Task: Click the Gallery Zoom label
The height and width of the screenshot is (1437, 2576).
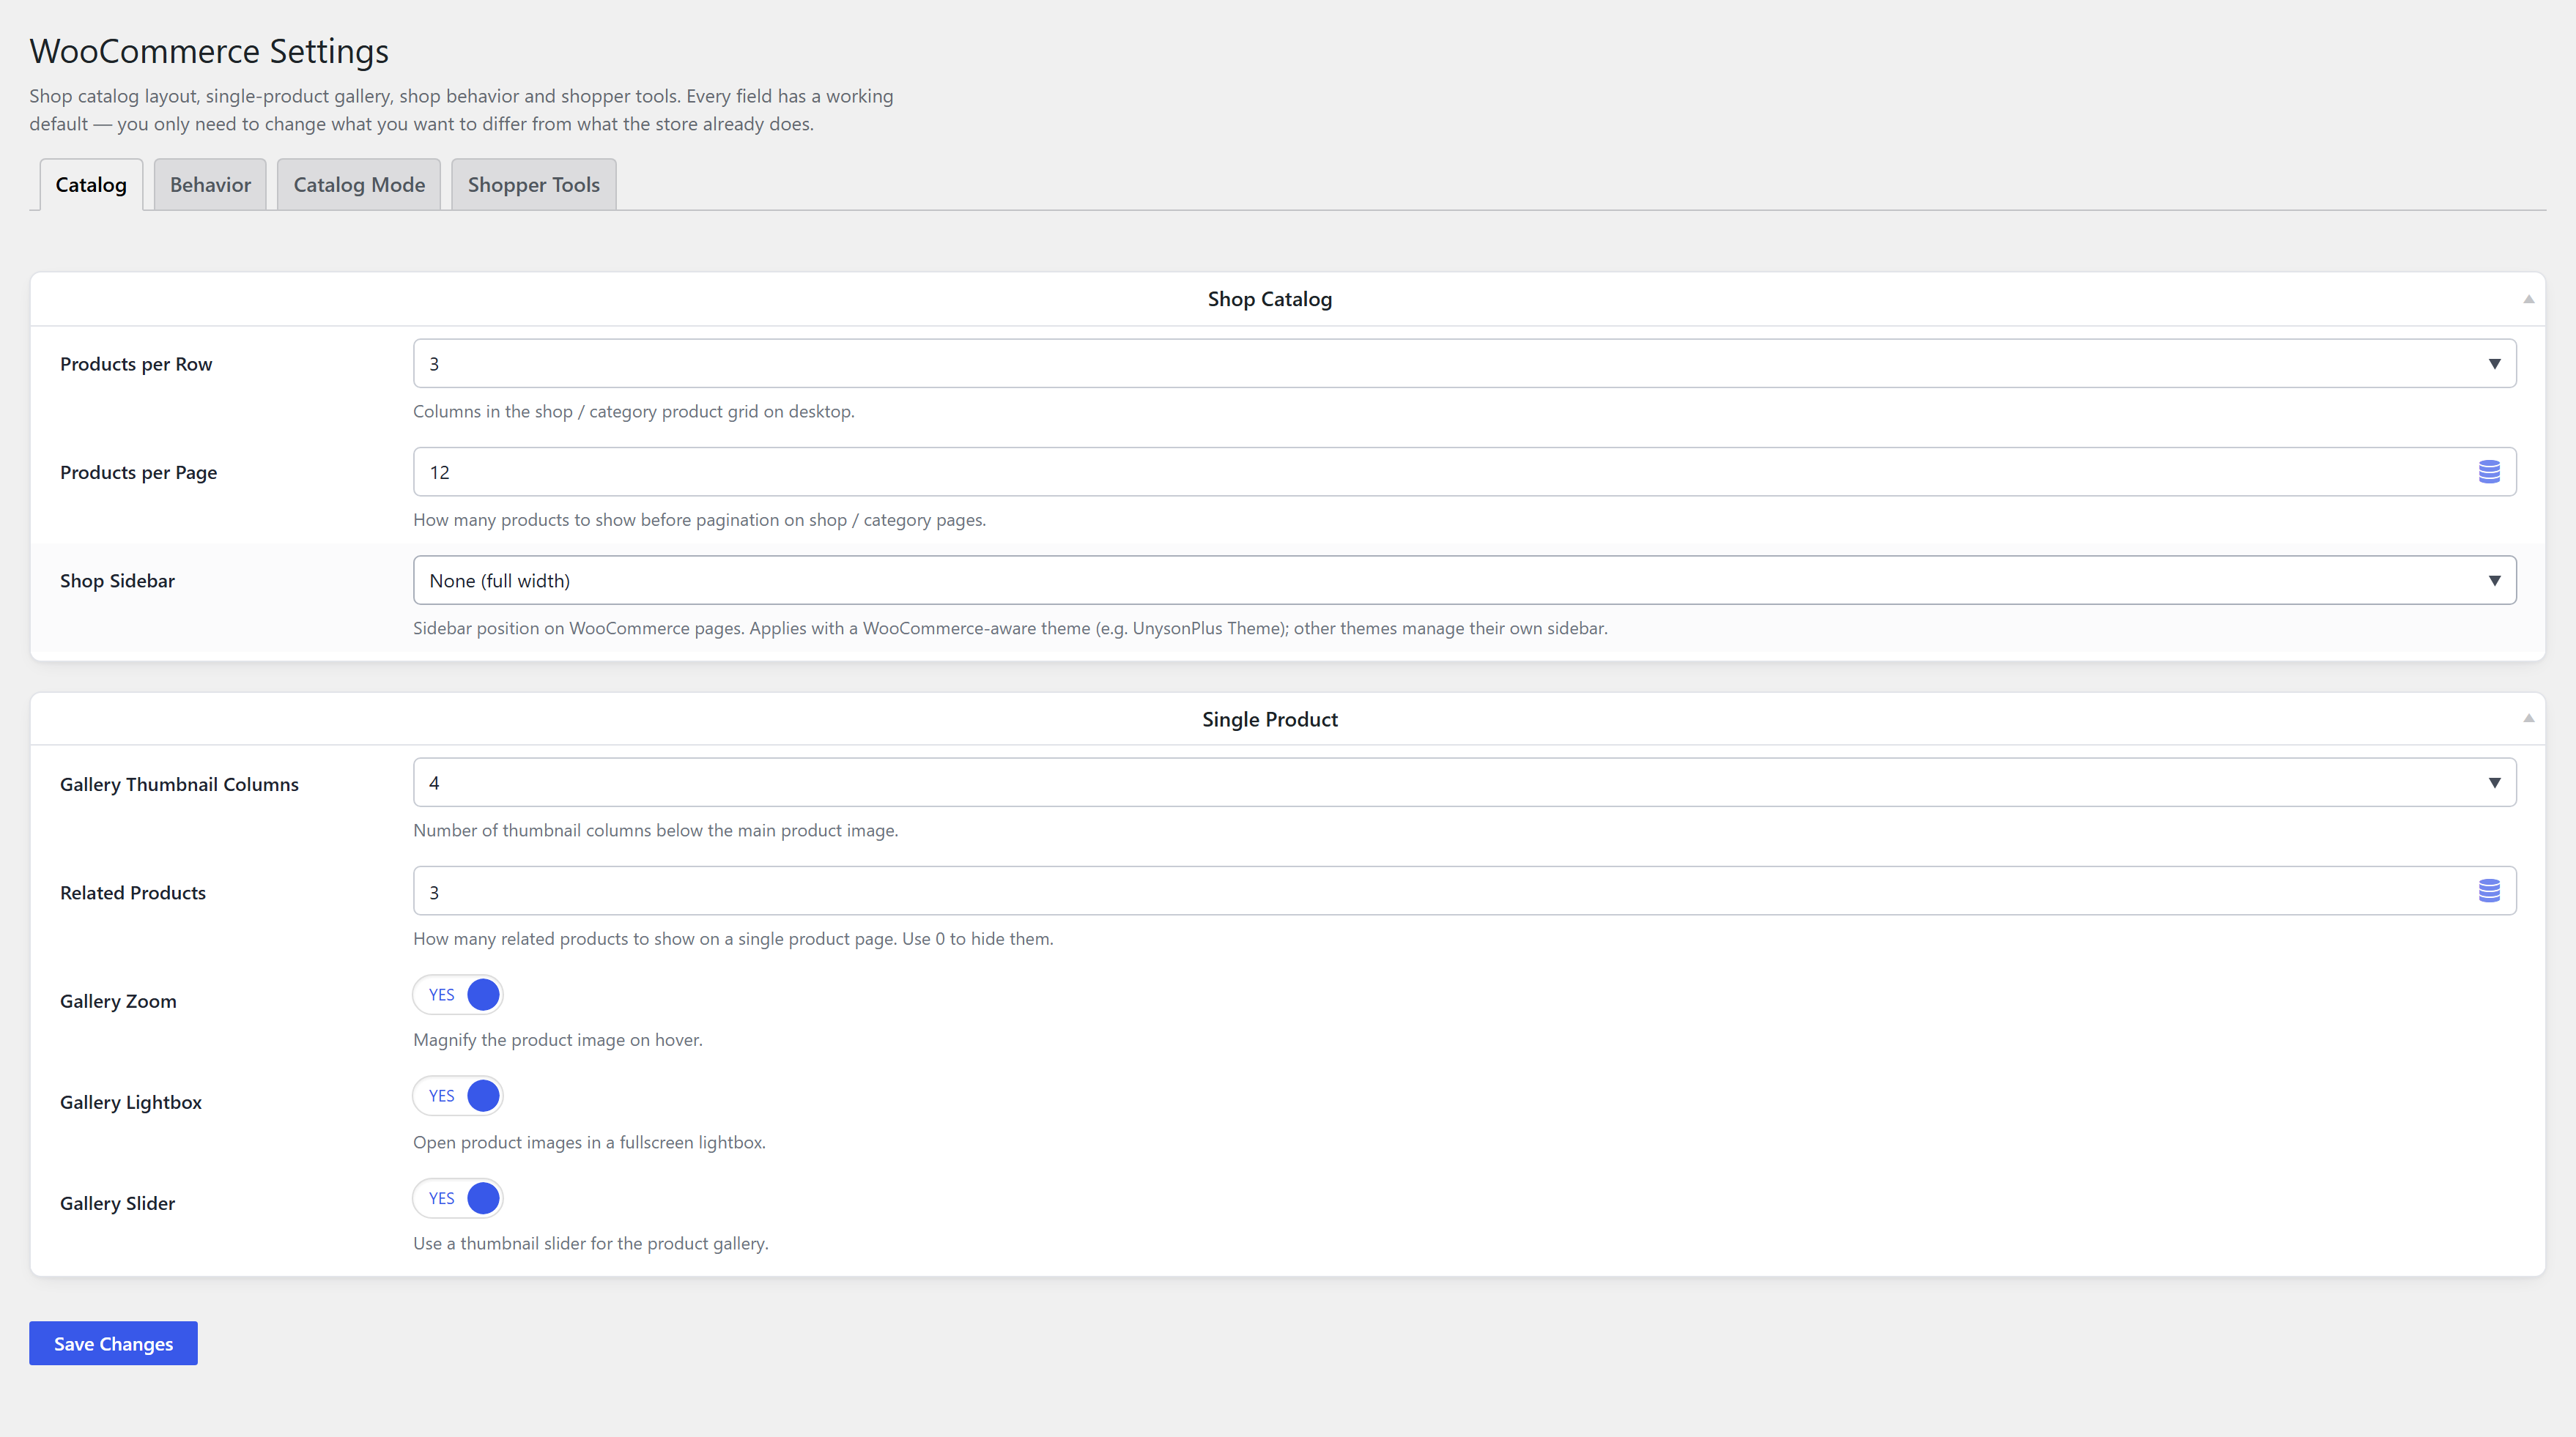Action: tap(118, 1001)
